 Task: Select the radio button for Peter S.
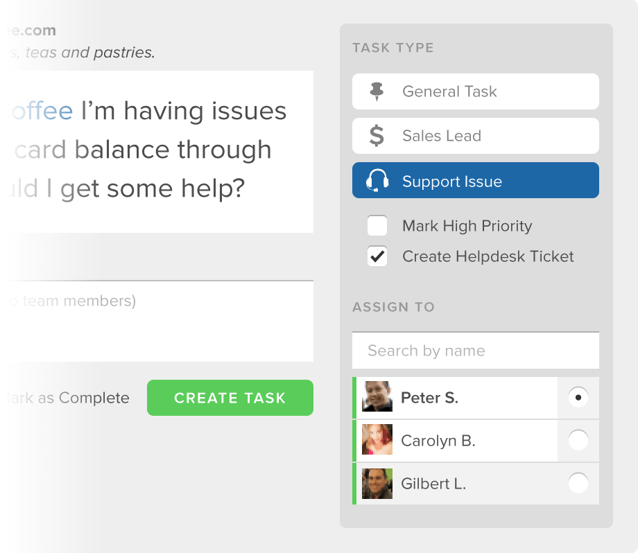point(578,397)
